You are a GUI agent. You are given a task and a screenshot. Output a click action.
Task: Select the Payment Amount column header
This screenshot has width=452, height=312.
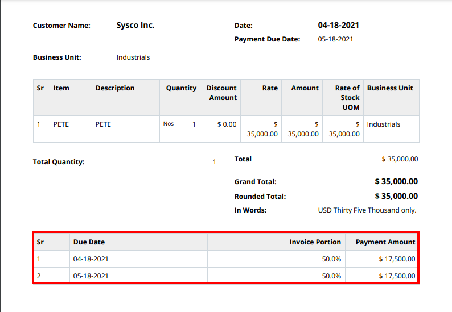click(385, 242)
